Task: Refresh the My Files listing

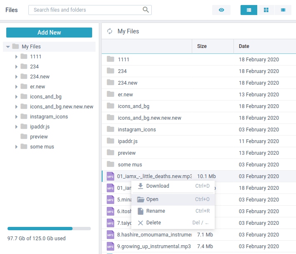Action: click(x=110, y=31)
